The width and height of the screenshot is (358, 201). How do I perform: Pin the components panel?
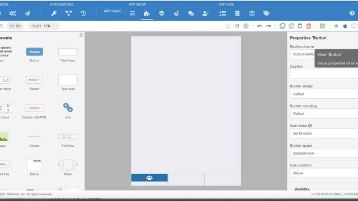(81, 35)
